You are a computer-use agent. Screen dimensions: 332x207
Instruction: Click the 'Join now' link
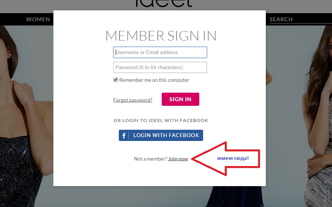178,159
